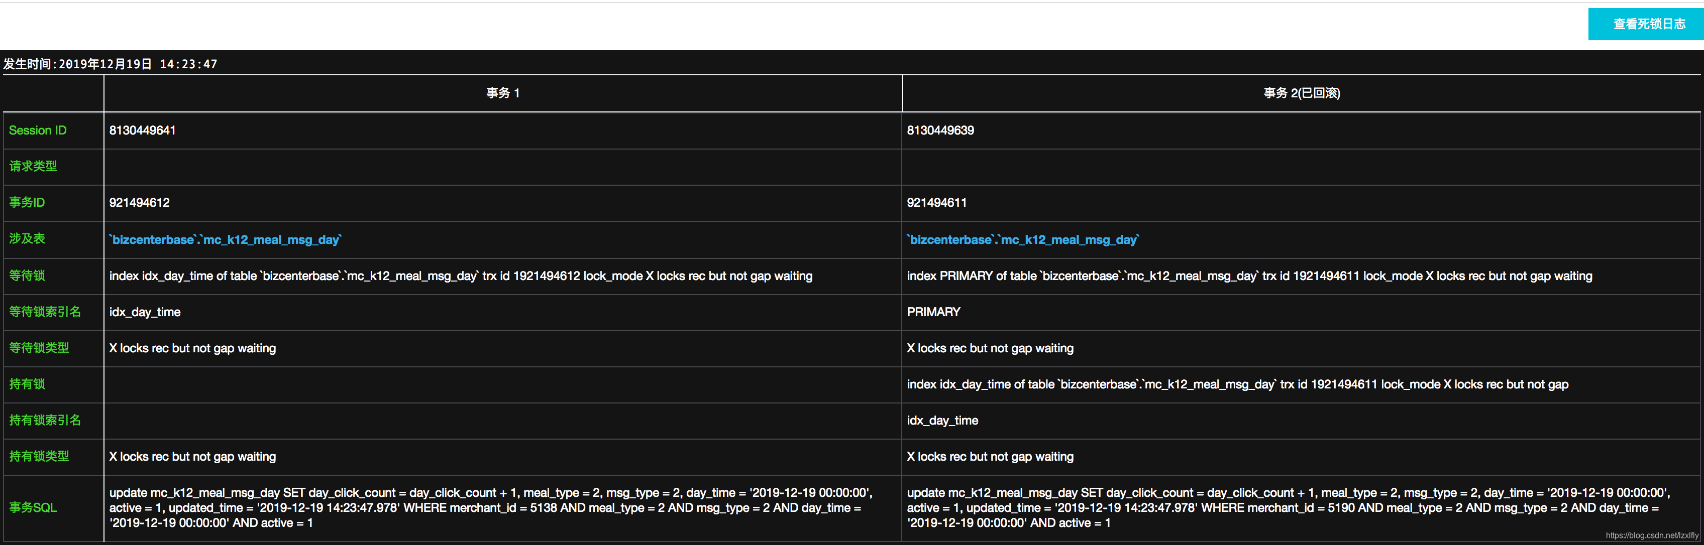This screenshot has height=545, width=1704.
Task: Select Session ID value 8130449639
Action: point(940,131)
